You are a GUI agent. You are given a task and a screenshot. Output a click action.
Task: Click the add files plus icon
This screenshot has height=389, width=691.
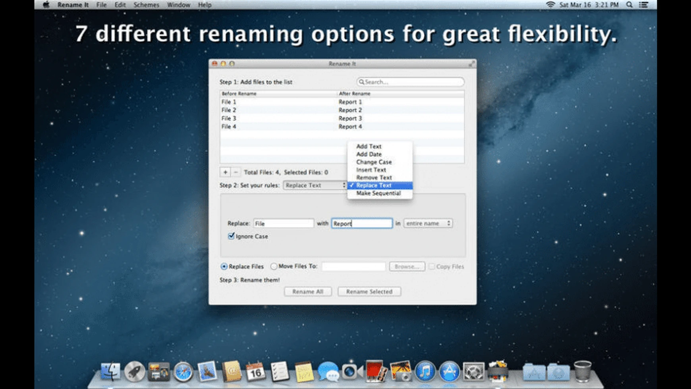click(x=225, y=172)
